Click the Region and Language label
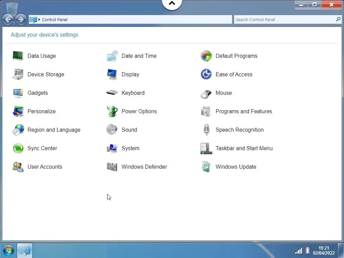The image size is (344, 258). (x=54, y=130)
